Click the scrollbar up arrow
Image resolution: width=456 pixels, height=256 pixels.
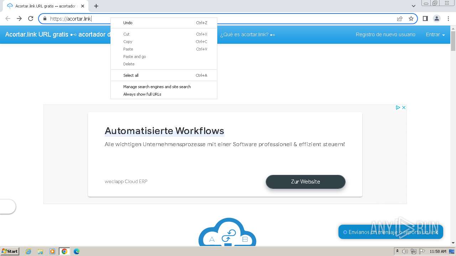(453, 28)
